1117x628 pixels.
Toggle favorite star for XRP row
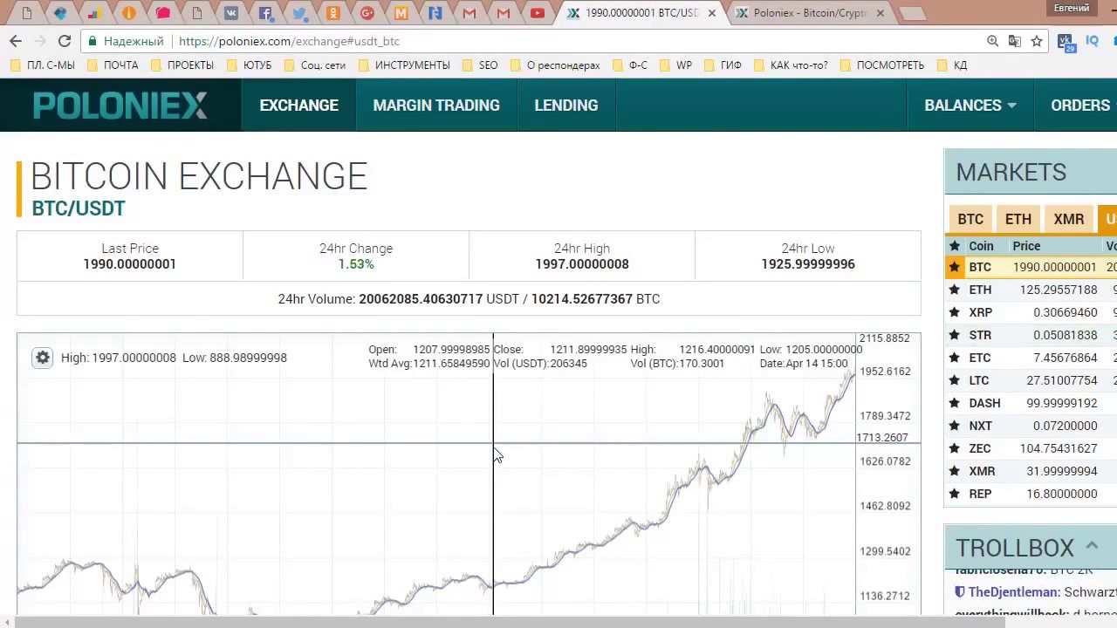coord(955,312)
